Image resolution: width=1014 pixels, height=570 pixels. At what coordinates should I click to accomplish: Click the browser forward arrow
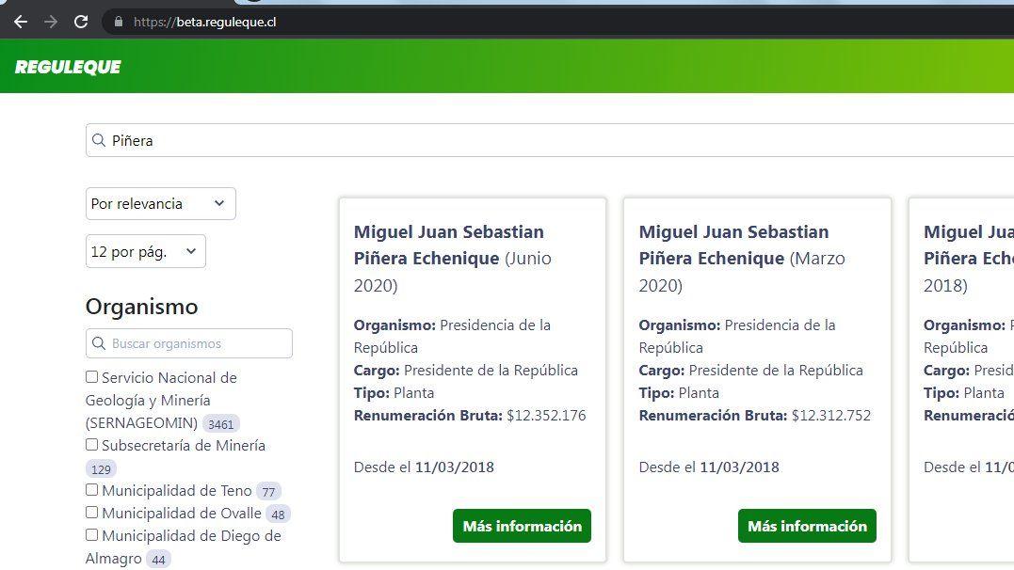click(51, 22)
